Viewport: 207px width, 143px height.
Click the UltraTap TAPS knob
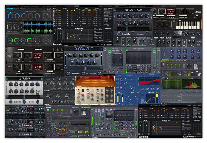coord(21,84)
